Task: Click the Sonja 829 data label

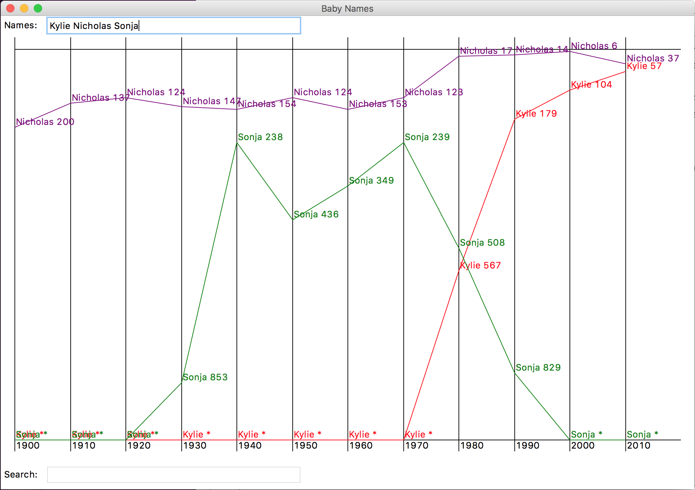Action: coord(538,367)
